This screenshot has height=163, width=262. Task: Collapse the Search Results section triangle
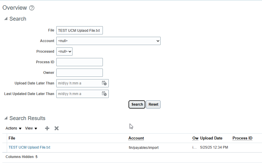click(6, 118)
